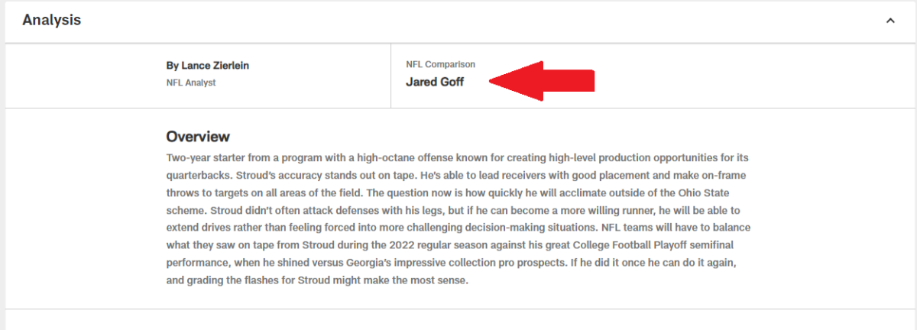Image resolution: width=917 pixels, height=330 pixels.
Task: Click the 'Two-year starter' opening text
Action: [203, 157]
